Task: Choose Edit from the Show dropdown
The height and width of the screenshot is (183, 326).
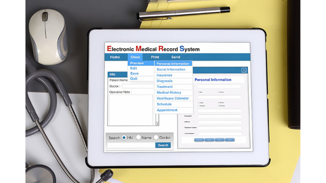Action: (x=134, y=68)
